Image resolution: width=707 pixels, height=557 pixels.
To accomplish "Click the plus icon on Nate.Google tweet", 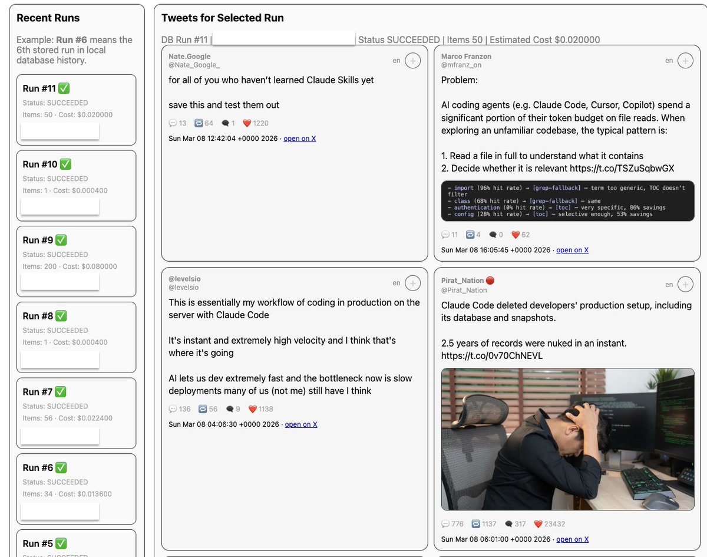I will pos(413,61).
